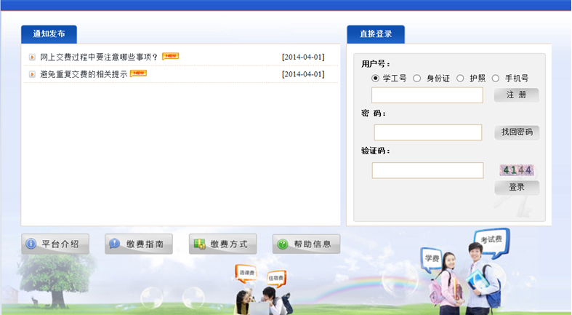Click the arrow bullet icon before 避免重复交费 notice

click(x=32, y=74)
